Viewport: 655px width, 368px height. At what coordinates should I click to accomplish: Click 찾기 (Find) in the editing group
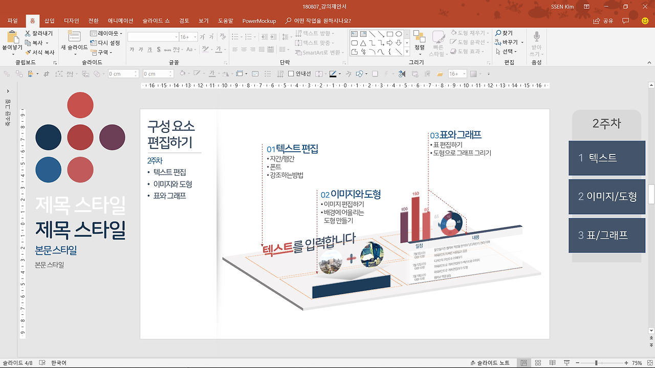click(x=504, y=33)
